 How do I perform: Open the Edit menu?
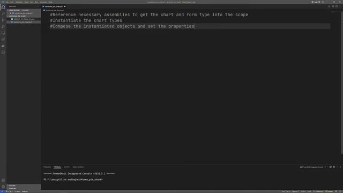(x=12, y=2)
